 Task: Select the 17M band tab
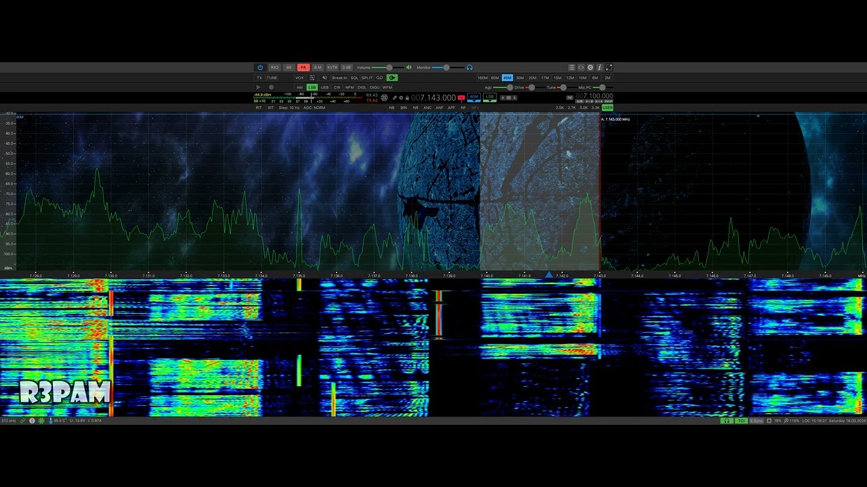[545, 78]
